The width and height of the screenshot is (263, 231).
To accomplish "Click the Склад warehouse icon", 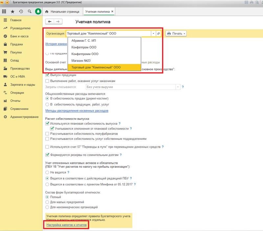I will tap(5, 60).
